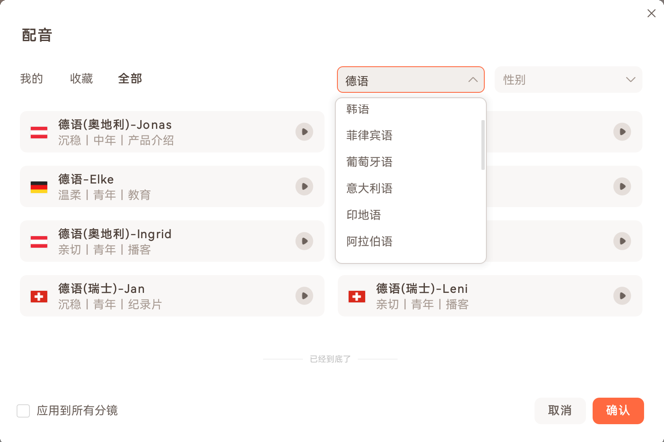Pick 阿拉伯语 from the language options

(369, 242)
